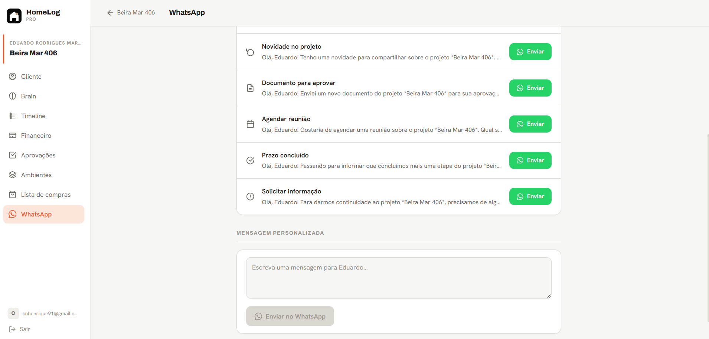Viewport: 709px width, 339px height.
Task: Open the Cliente section in sidebar
Action: coord(44,76)
